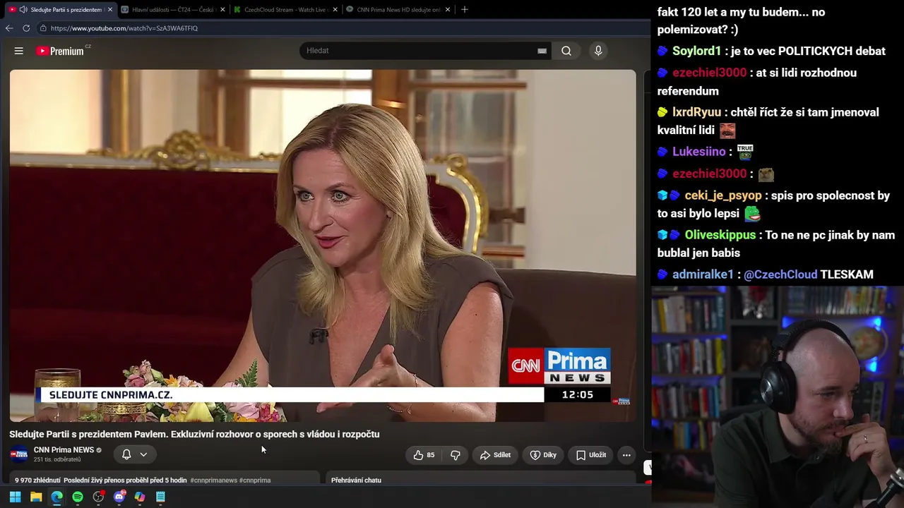The height and width of the screenshot is (508, 904).
Task: Toggle the subscription notification bell
Action: click(x=126, y=454)
